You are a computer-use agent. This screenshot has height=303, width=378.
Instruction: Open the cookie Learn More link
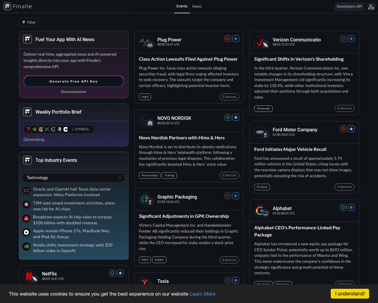point(202,294)
